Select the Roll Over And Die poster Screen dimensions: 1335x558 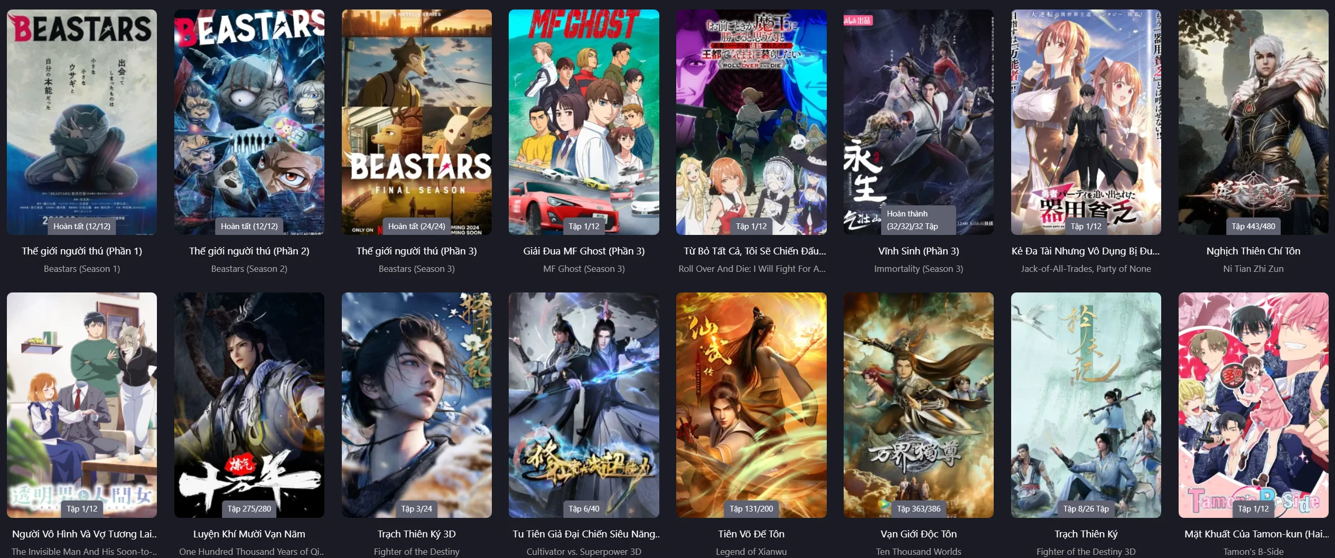pos(751,122)
